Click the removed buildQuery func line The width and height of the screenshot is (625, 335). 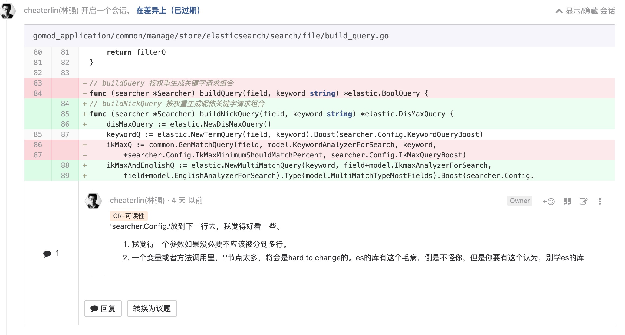point(259,93)
